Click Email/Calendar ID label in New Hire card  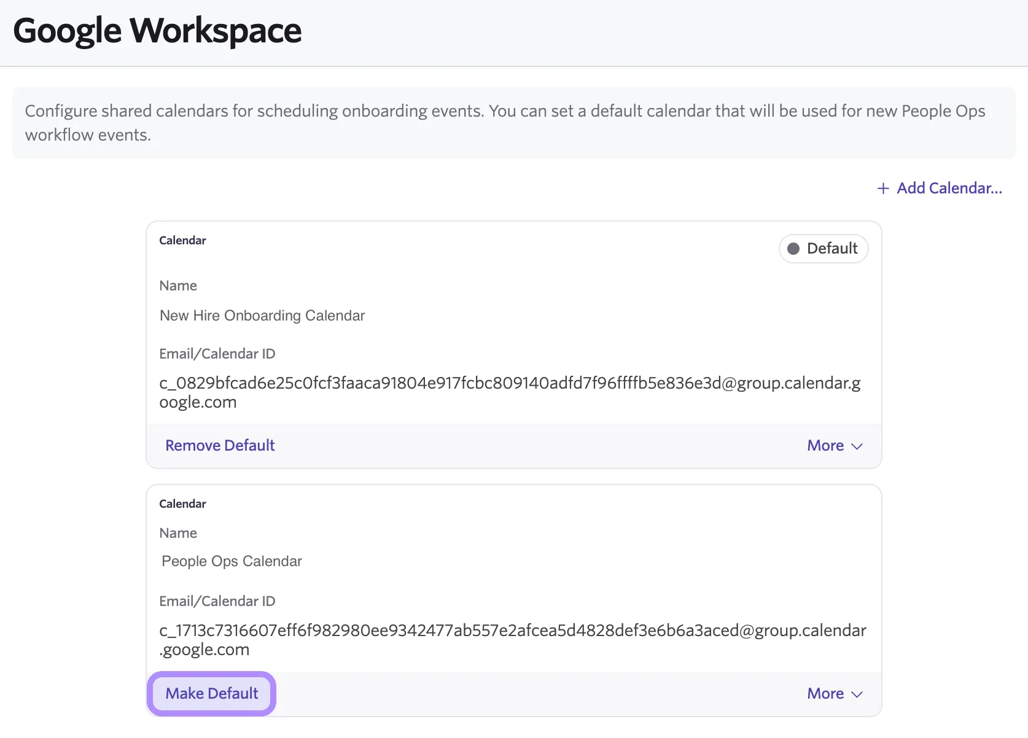[x=217, y=354]
